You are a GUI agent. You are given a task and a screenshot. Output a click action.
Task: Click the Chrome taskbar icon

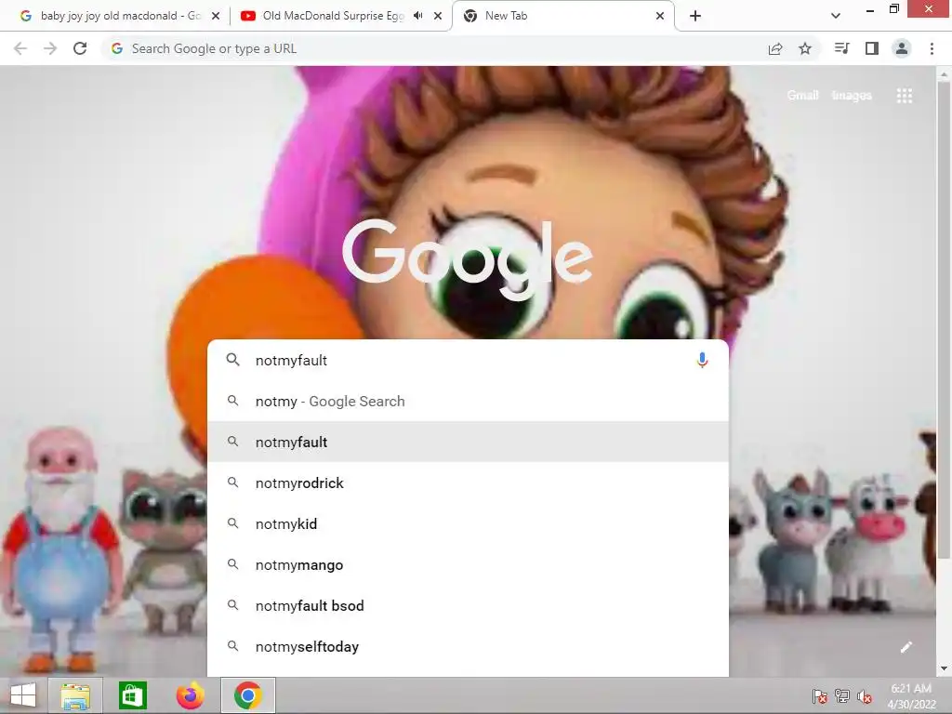coord(247,695)
